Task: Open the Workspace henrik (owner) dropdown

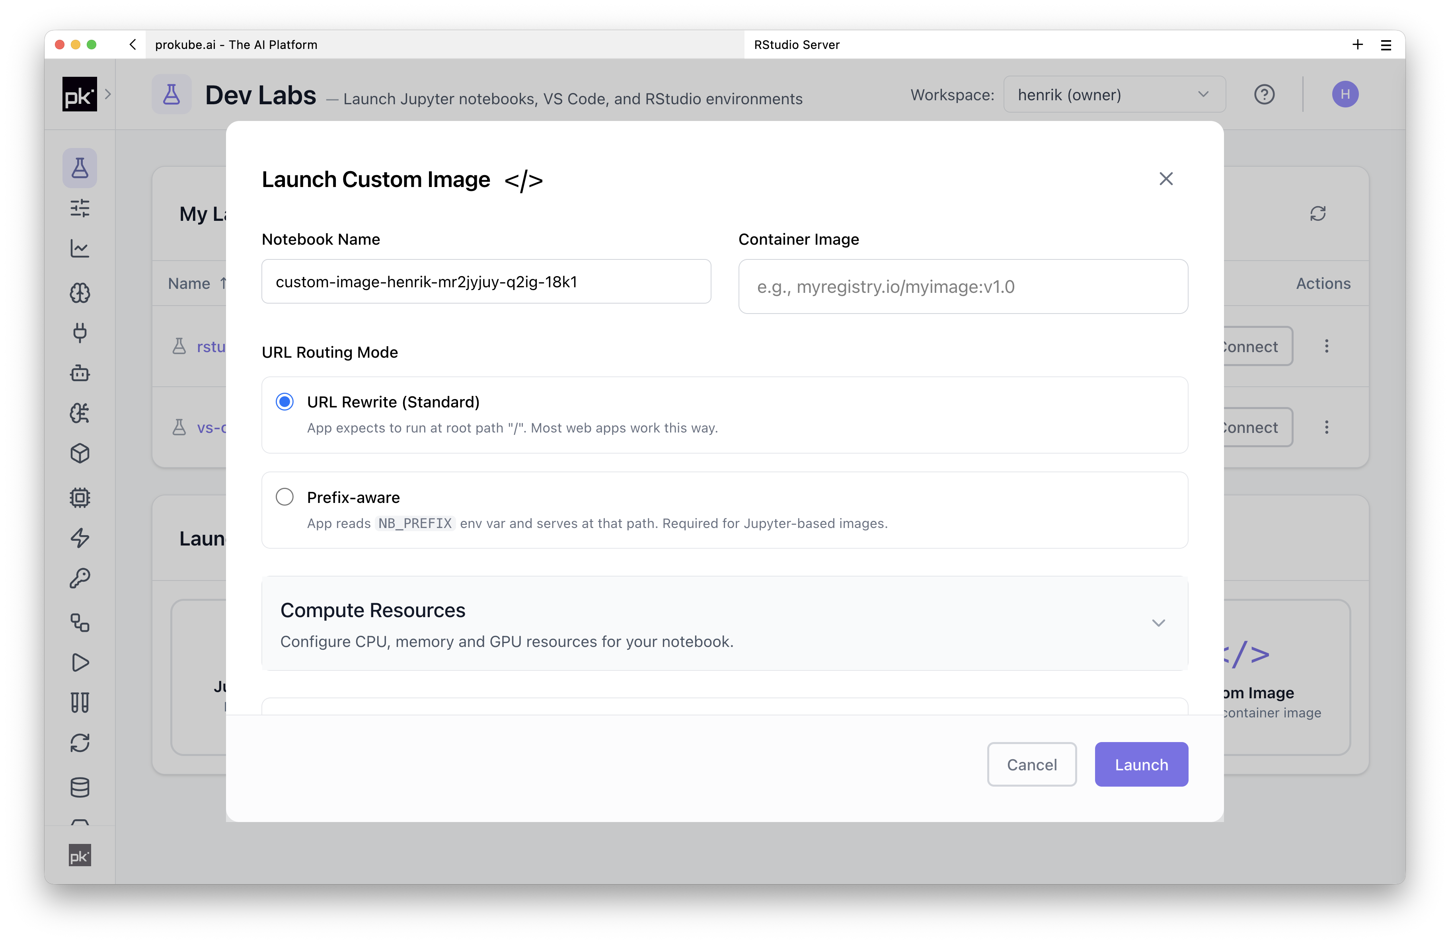Action: [1114, 94]
